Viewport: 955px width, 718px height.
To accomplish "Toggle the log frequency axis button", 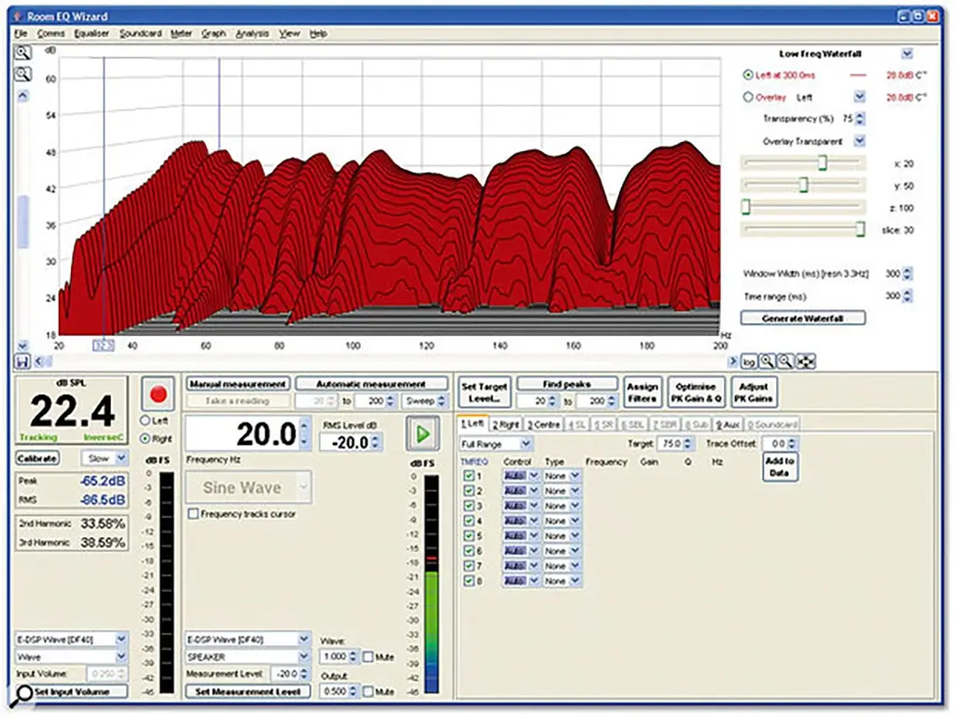I will click(x=749, y=362).
